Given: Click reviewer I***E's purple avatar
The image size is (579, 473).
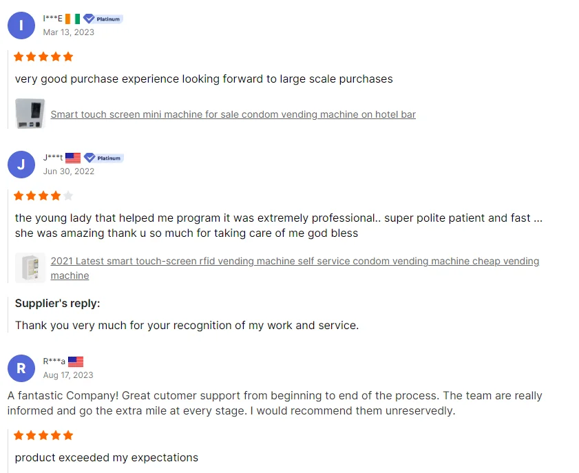Looking at the screenshot, I should (21, 25).
